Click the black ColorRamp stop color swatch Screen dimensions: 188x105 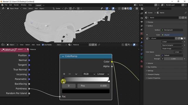click(x=86, y=91)
